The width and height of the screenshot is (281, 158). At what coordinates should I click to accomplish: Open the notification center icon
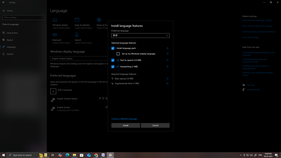point(277,155)
